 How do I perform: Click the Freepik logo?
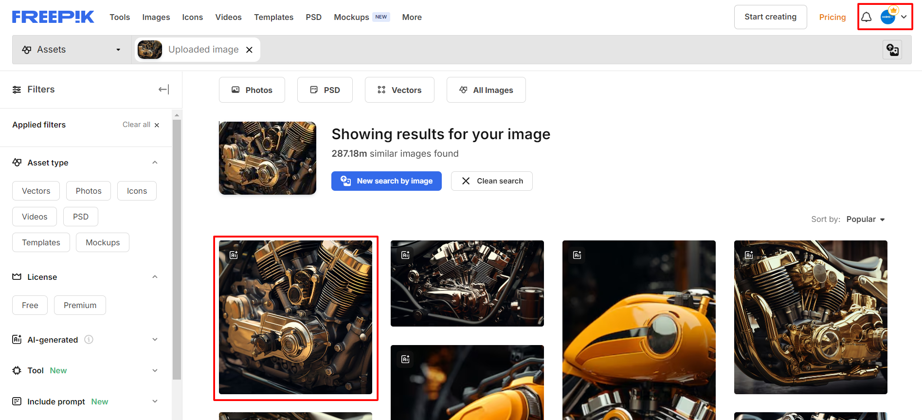coord(53,17)
